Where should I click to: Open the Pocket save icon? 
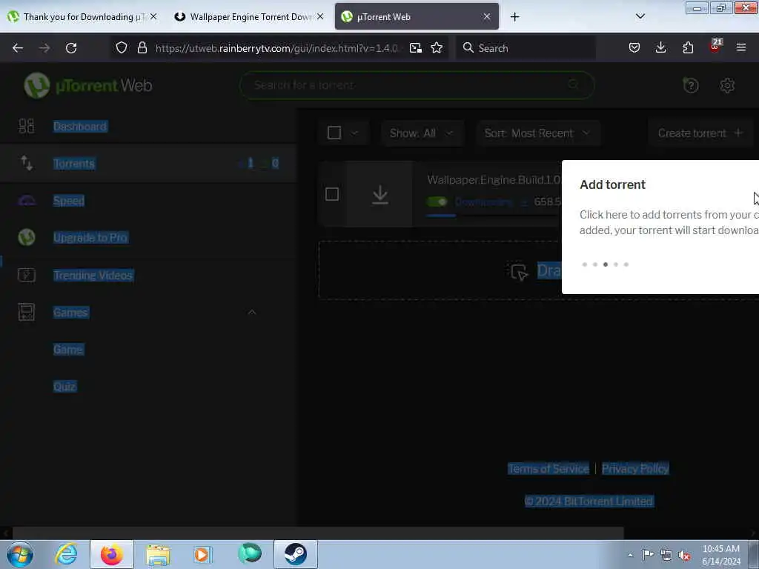[x=634, y=47]
